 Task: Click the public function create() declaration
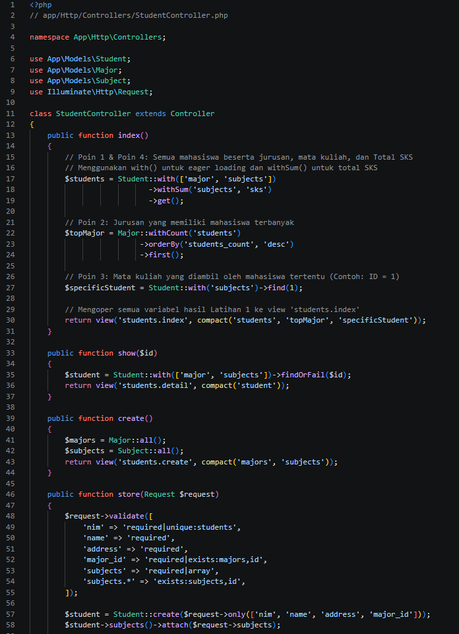(x=100, y=418)
